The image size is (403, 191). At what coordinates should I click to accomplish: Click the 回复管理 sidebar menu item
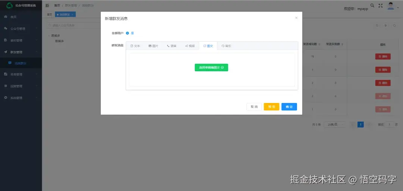pyautogui.click(x=21, y=86)
